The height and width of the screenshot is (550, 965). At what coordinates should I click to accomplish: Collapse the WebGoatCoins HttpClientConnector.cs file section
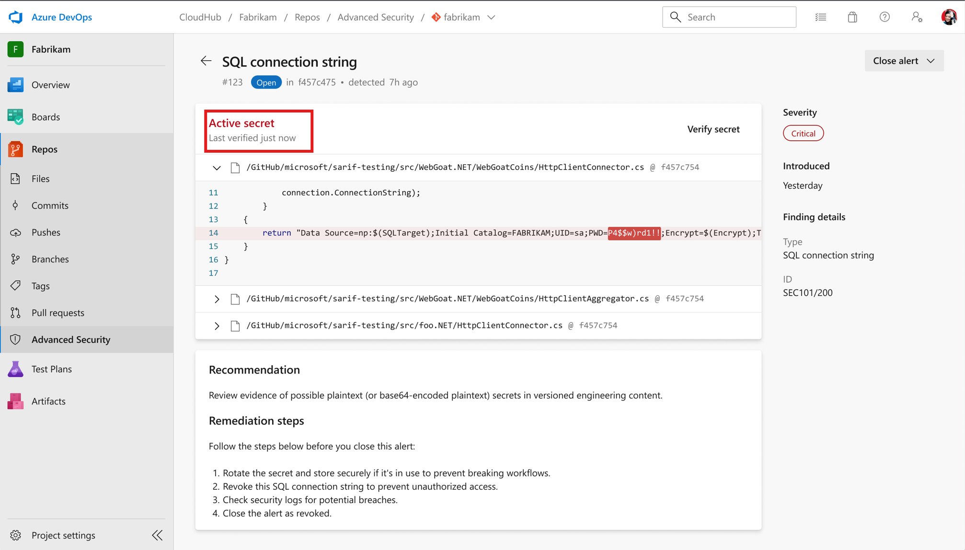point(217,168)
